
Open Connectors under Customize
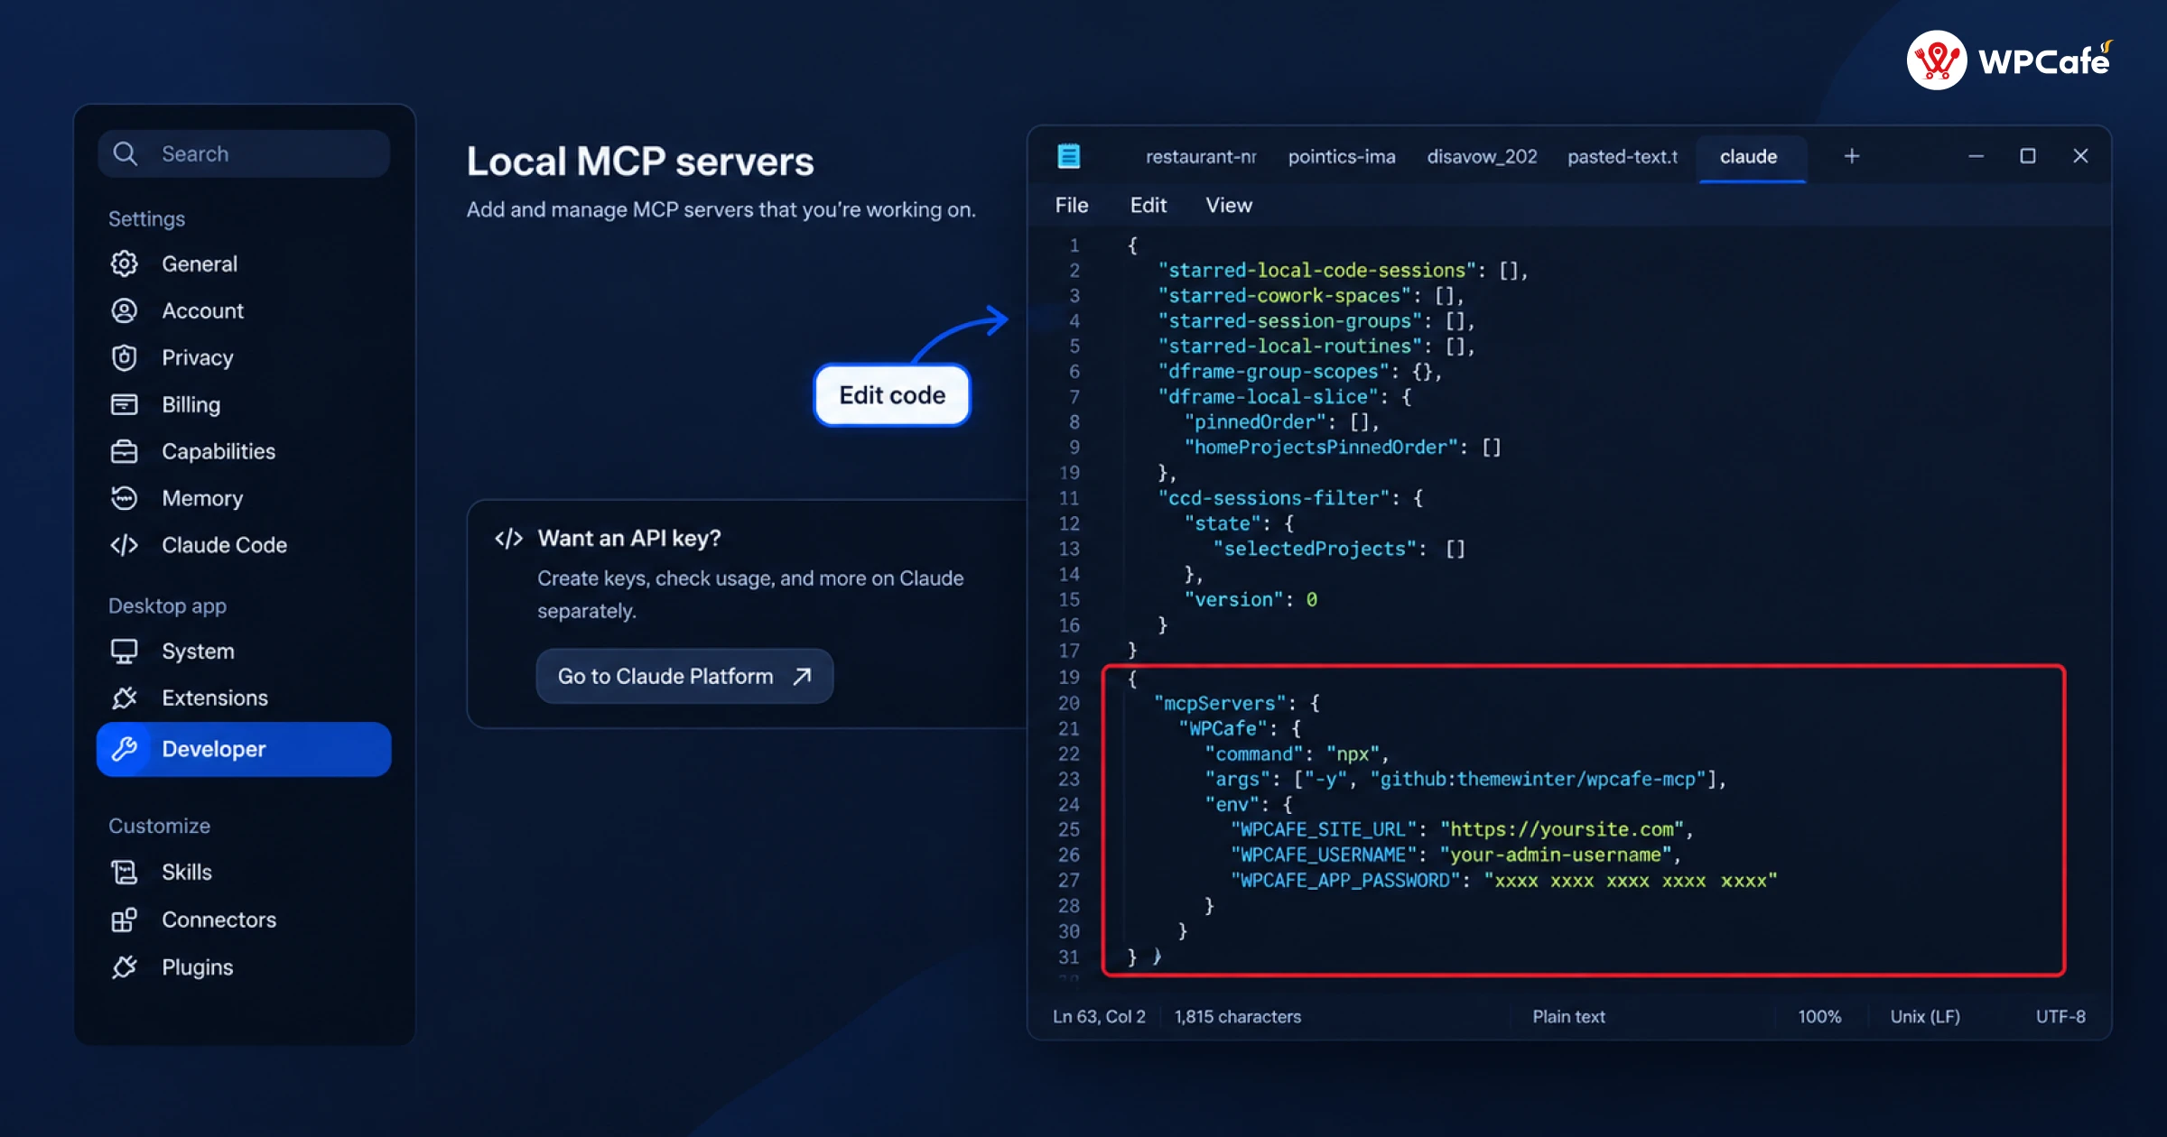(x=219, y=920)
